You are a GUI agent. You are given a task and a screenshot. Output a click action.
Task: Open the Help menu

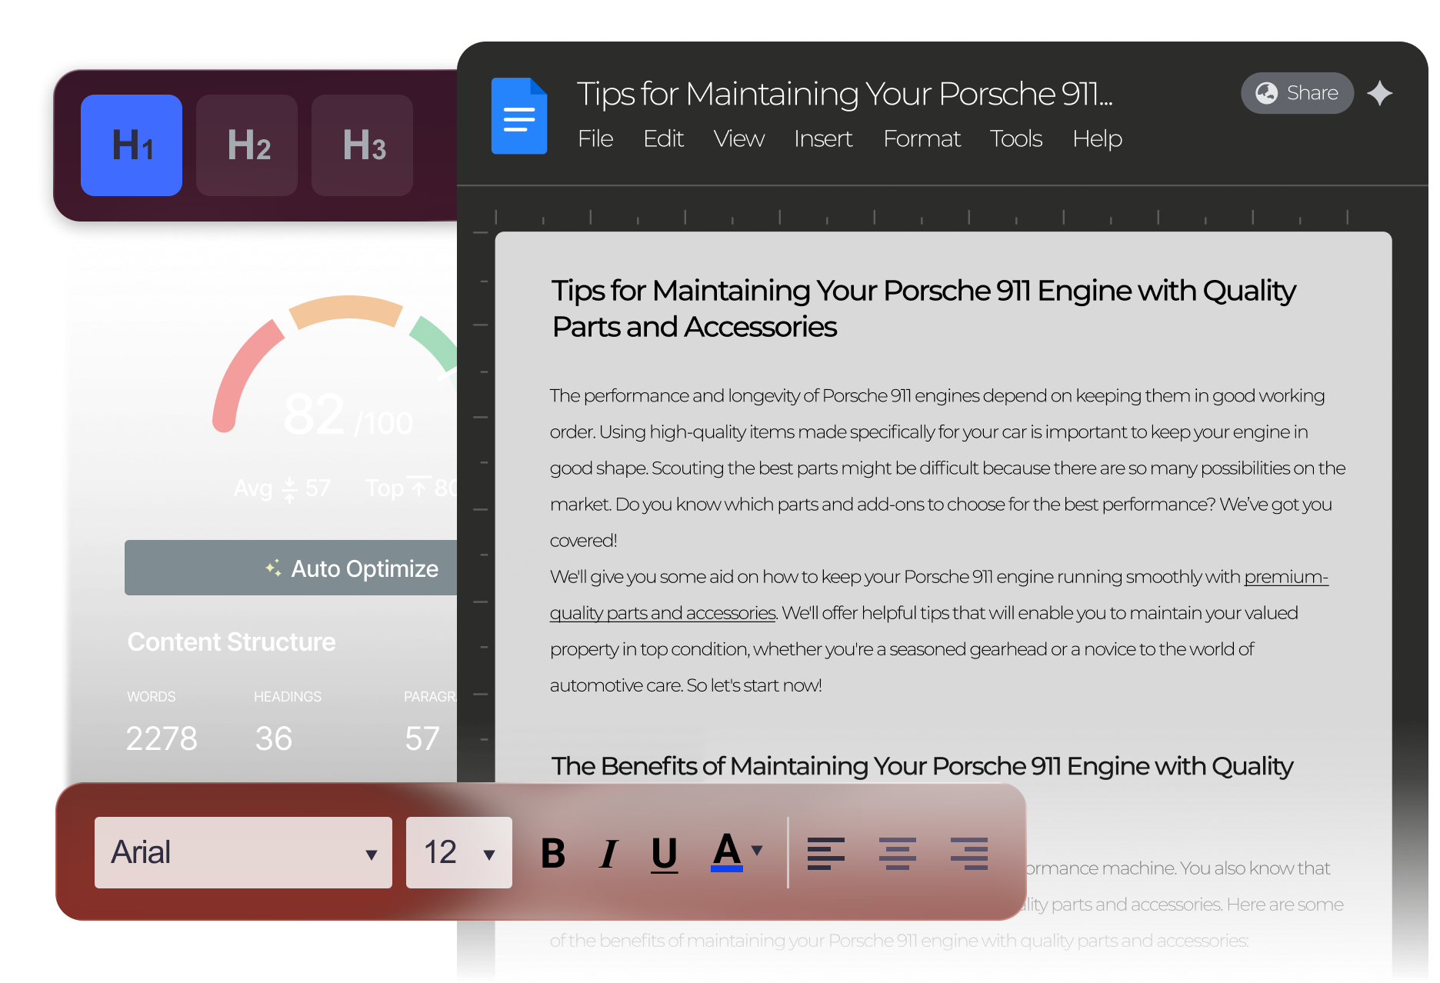tap(1098, 139)
